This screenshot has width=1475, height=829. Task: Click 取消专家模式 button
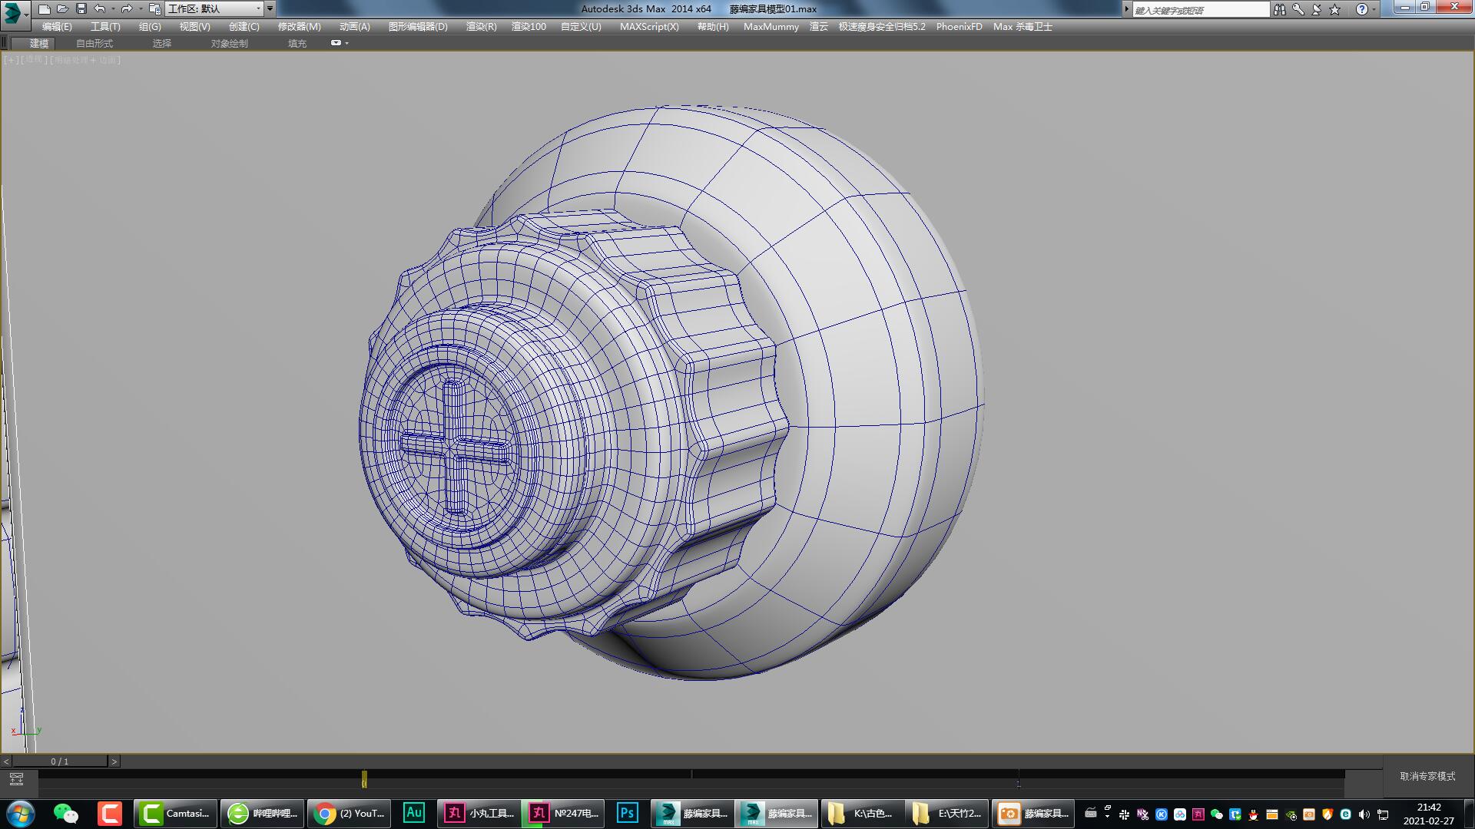1427,776
